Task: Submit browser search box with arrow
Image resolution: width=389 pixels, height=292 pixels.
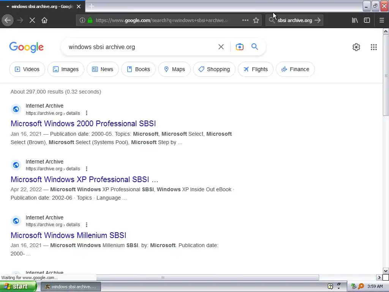Action: pos(318,20)
